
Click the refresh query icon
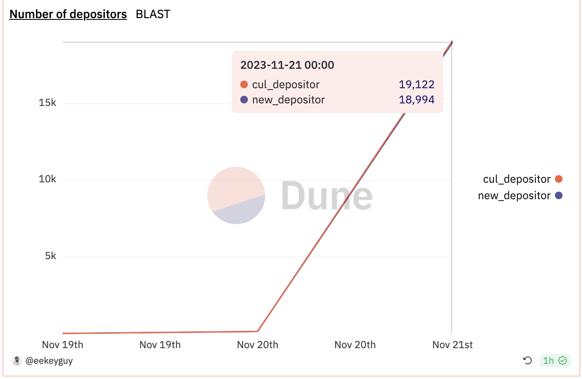tap(527, 360)
